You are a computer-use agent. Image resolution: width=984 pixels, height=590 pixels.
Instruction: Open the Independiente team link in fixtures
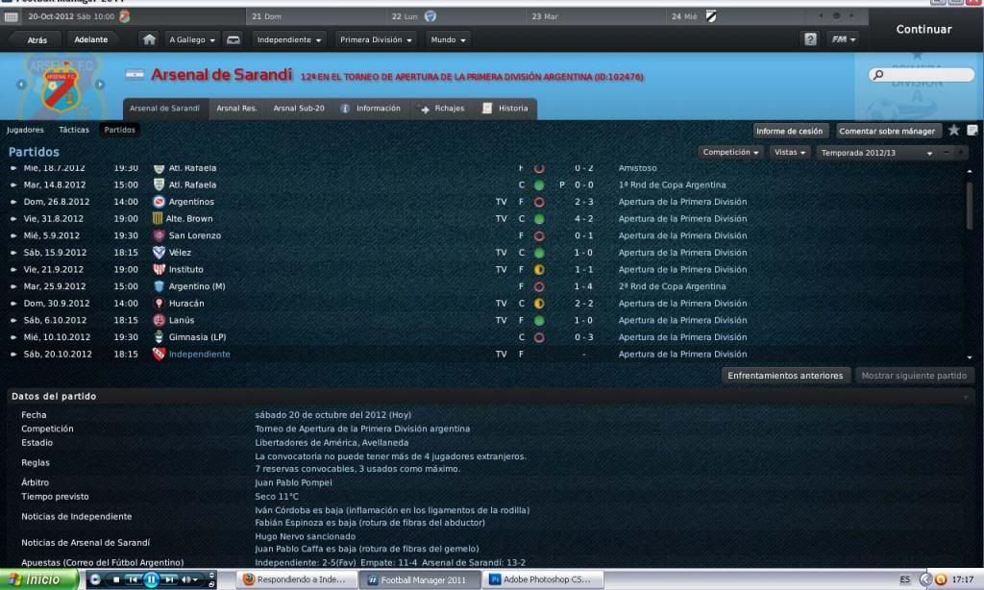click(x=200, y=355)
